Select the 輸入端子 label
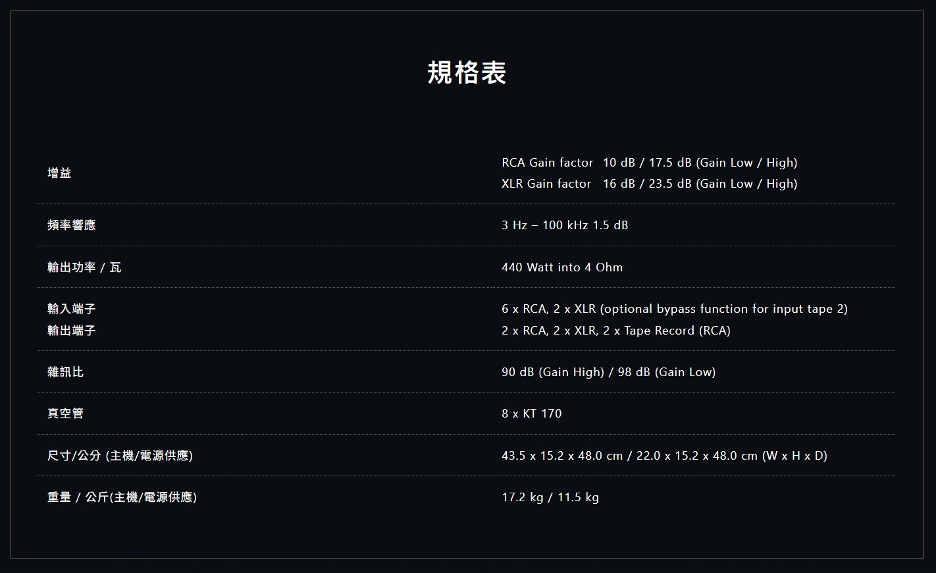936x573 pixels. (x=72, y=309)
